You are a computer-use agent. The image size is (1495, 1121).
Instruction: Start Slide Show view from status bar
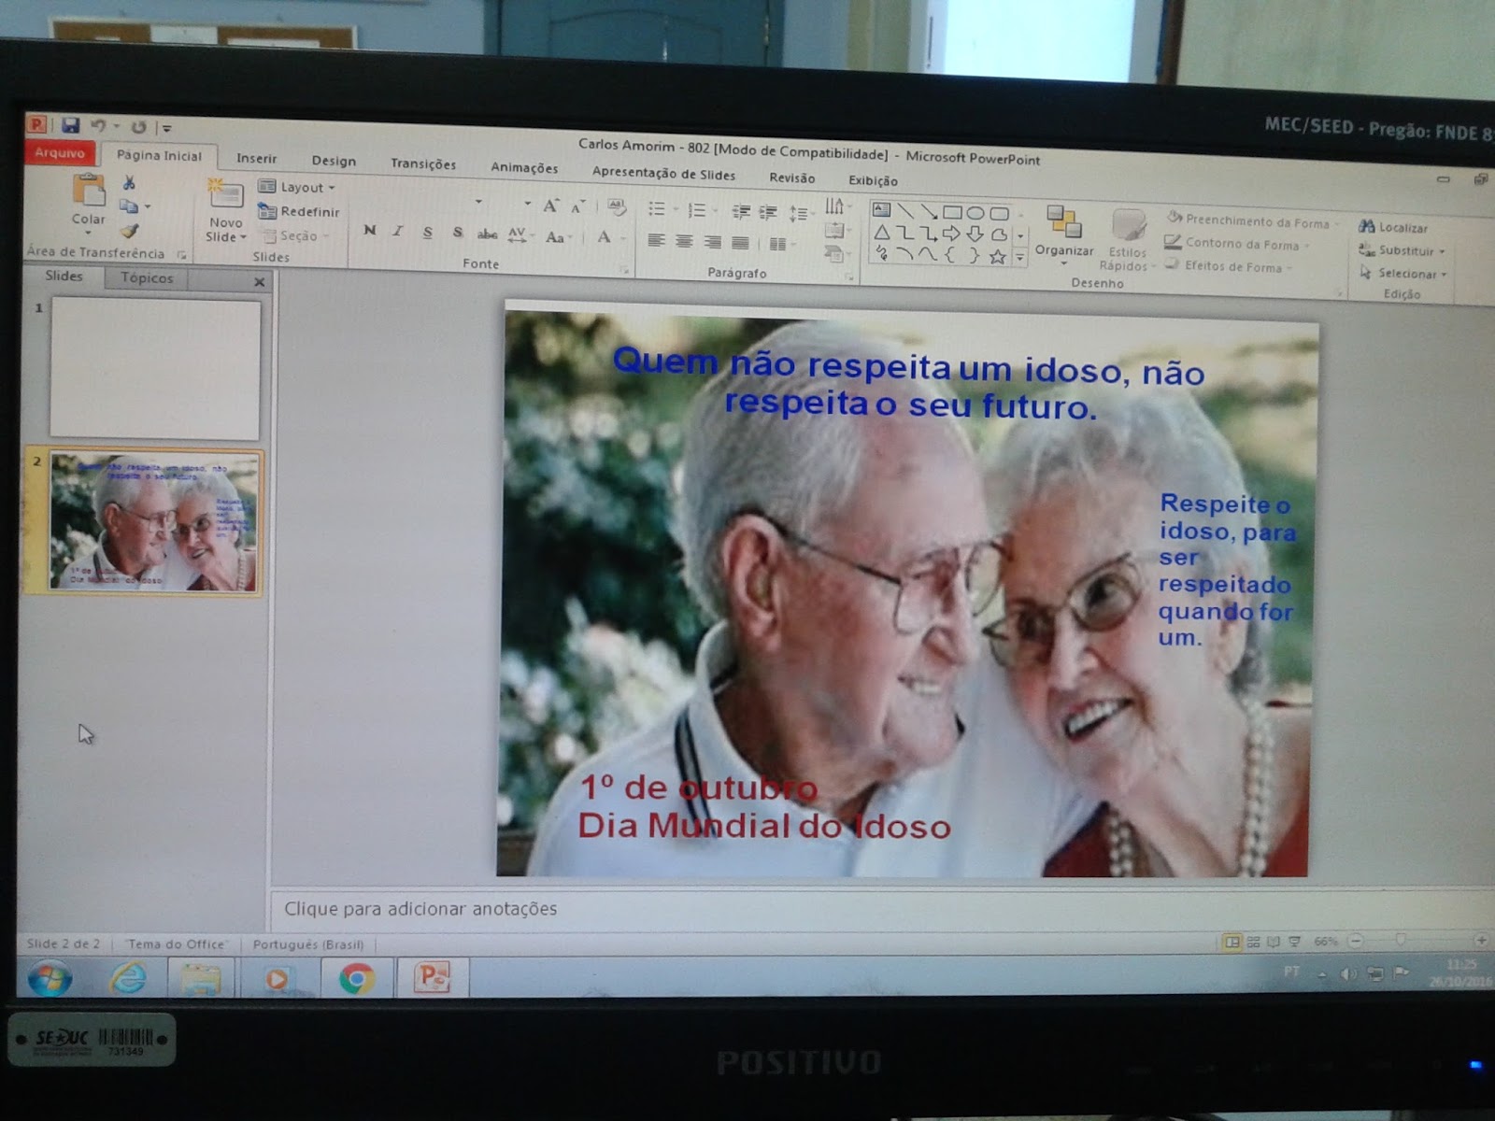pos(1294,942)
